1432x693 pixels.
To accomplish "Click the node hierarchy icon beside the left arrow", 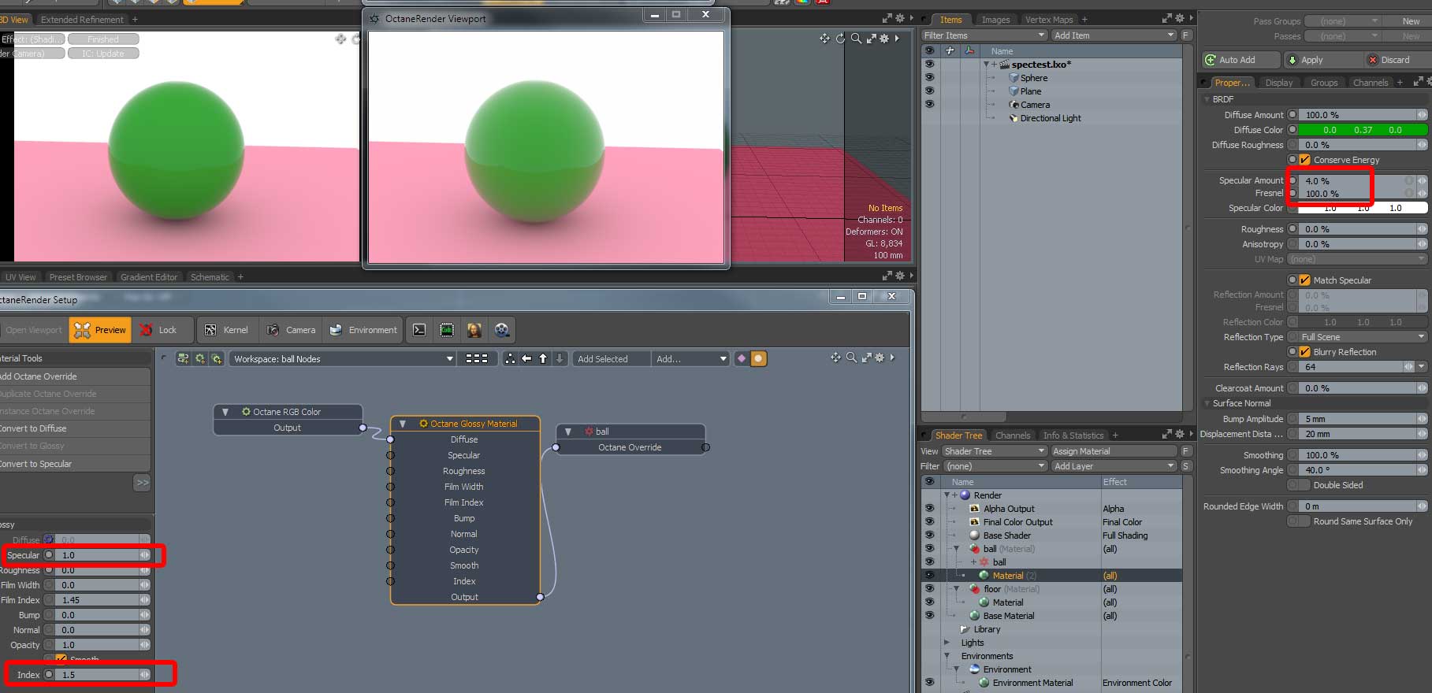I will pos(510,358).
